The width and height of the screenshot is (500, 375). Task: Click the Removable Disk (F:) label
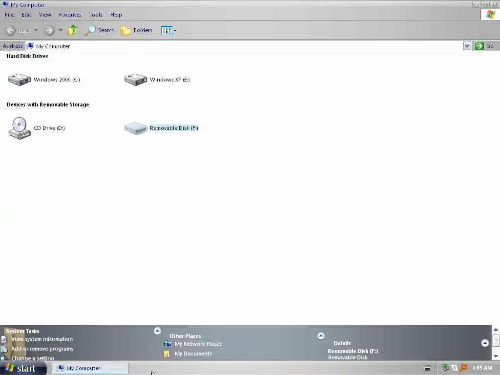174,128
